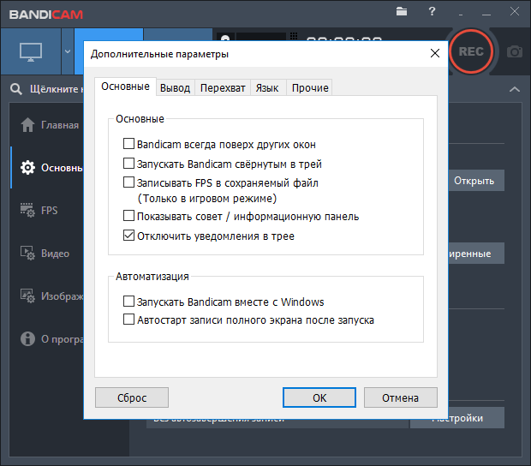Image resolution: width=531 pixels, height=466 pixels.
Task: Switch to the Перехват tab
Action: click(x=223, y=88)
